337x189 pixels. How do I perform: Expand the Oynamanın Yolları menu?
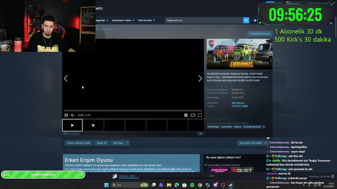pyautogui.click(x=123, y=20)
